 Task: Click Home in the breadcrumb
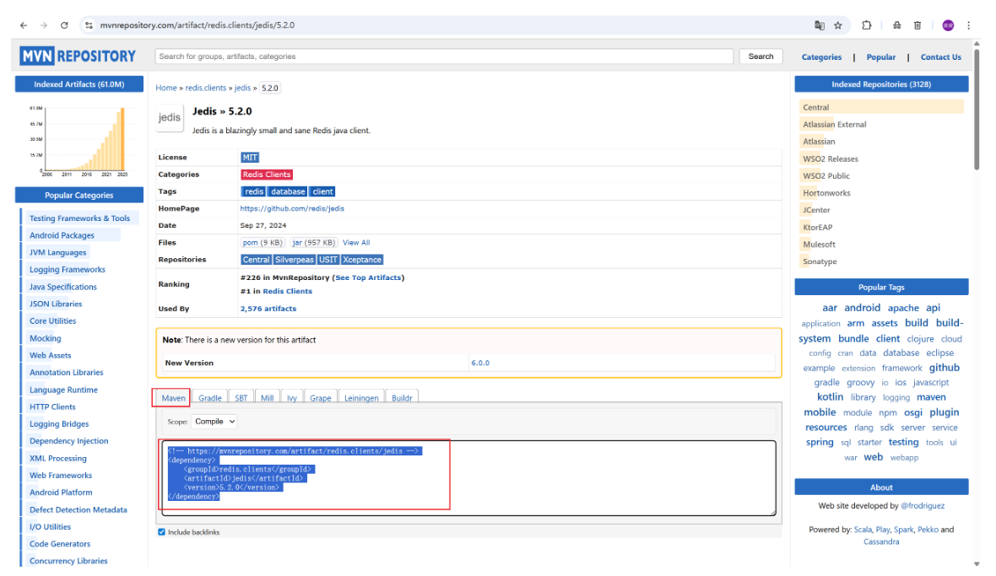[x=166, y=89]
